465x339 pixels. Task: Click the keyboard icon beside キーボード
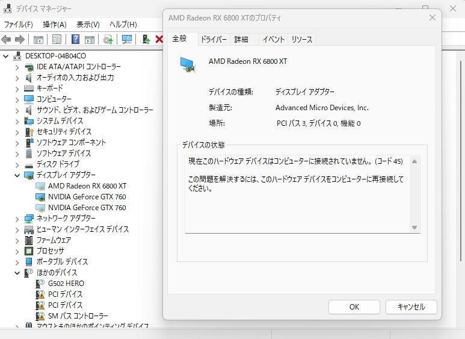29,89
